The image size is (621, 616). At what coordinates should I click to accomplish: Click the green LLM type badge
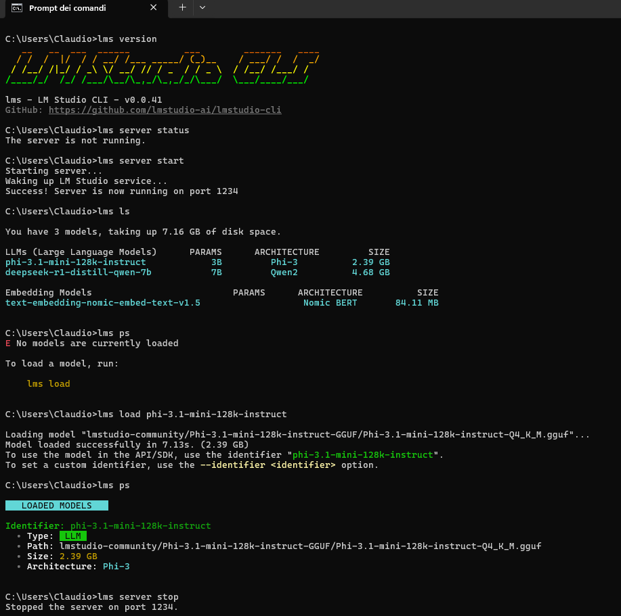pyautogui.click(x=73, y=536)
